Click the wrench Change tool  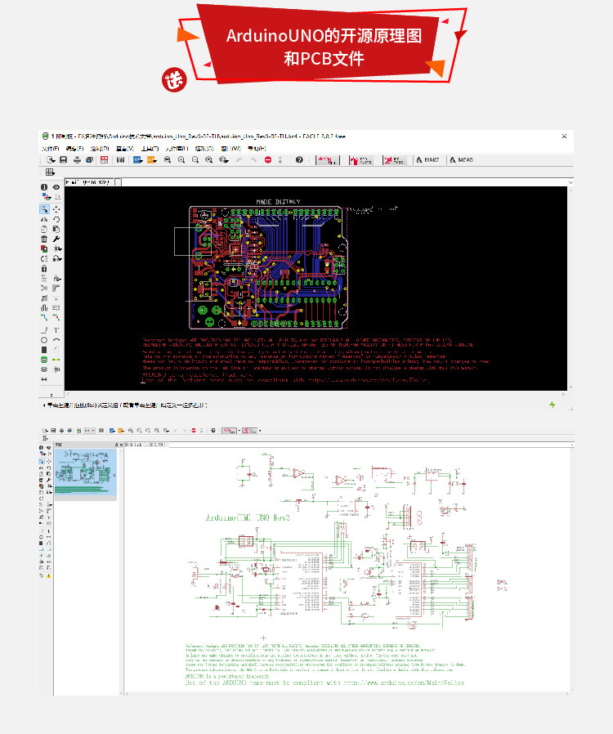pos(56,239)
